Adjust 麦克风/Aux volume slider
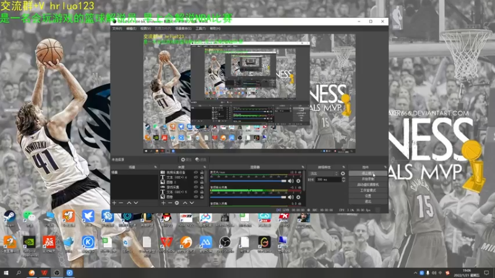This screenshot has width=495, height=278. [248, 181]
